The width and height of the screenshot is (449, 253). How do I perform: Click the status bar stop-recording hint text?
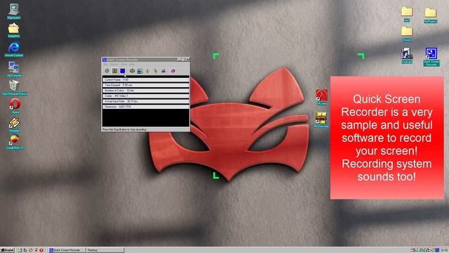pyautogui.click(x=124, y=129)
